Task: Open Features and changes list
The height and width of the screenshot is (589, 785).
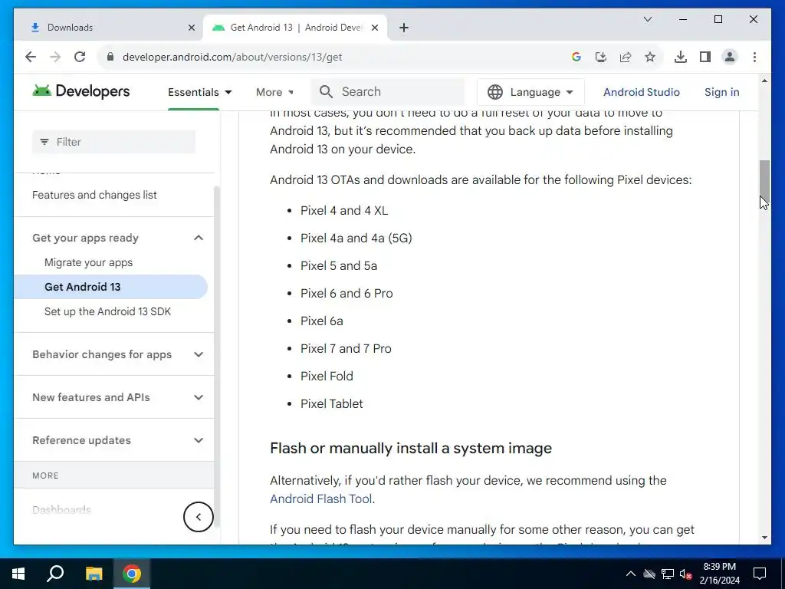Action: pos(94,195)
